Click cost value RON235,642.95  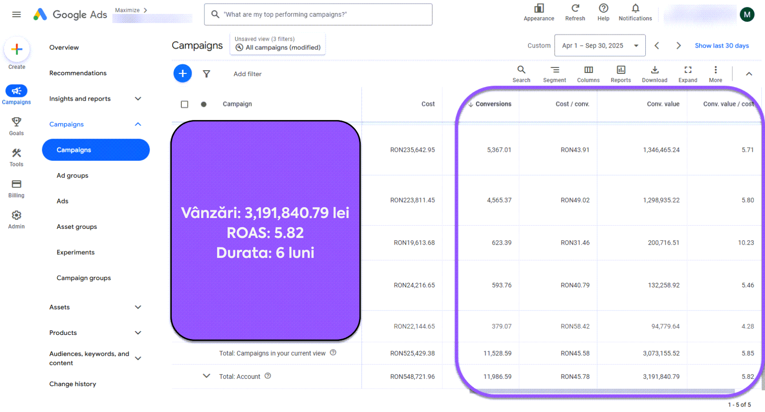coord(412,150)
